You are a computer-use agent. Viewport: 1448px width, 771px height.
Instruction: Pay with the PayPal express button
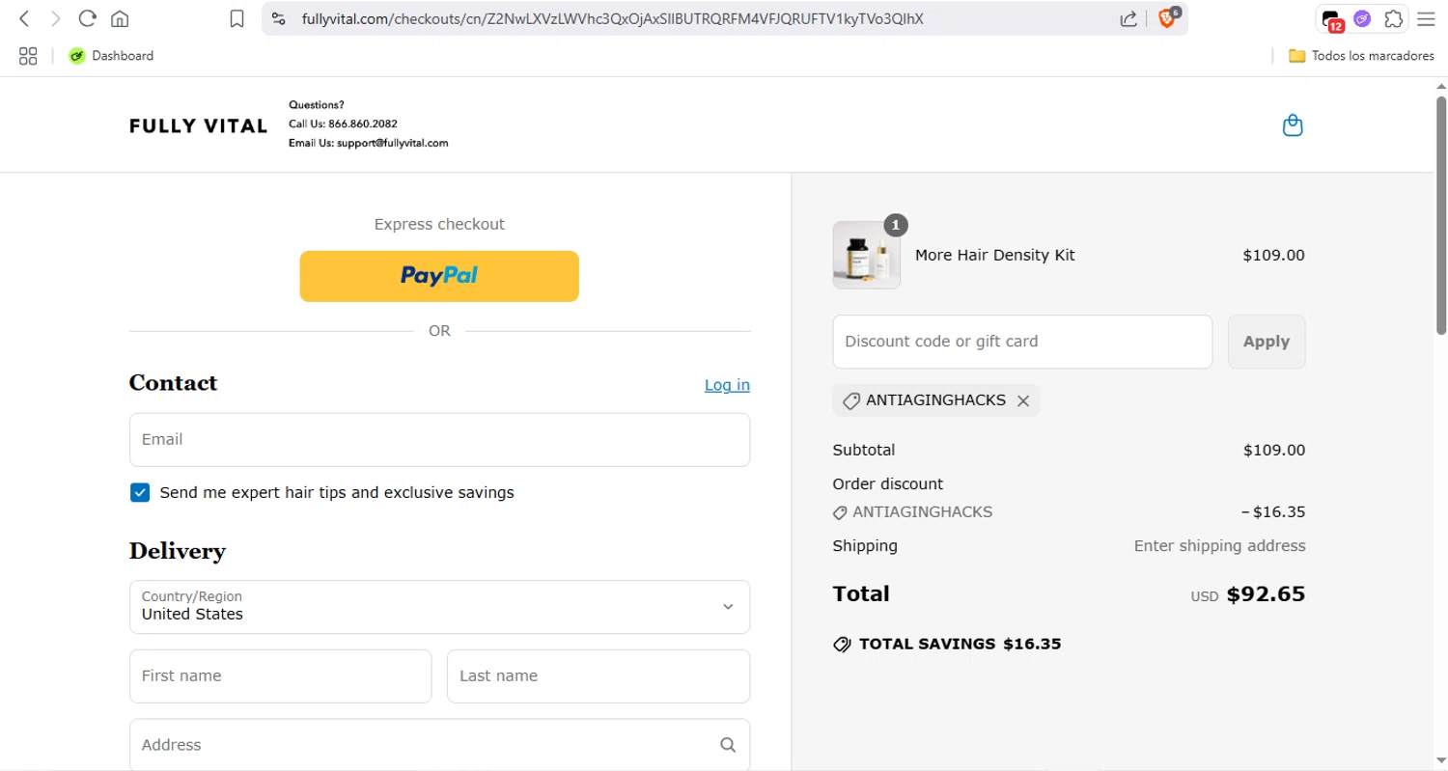point(439,276)
